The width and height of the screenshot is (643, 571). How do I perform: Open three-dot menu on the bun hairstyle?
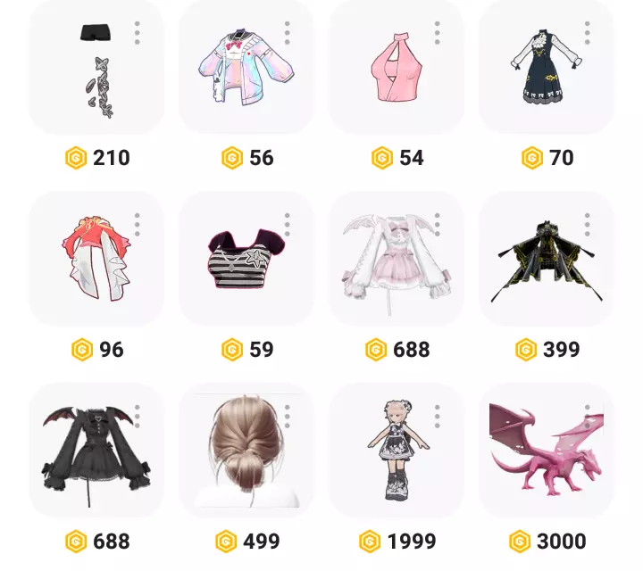tap(287, 416)
